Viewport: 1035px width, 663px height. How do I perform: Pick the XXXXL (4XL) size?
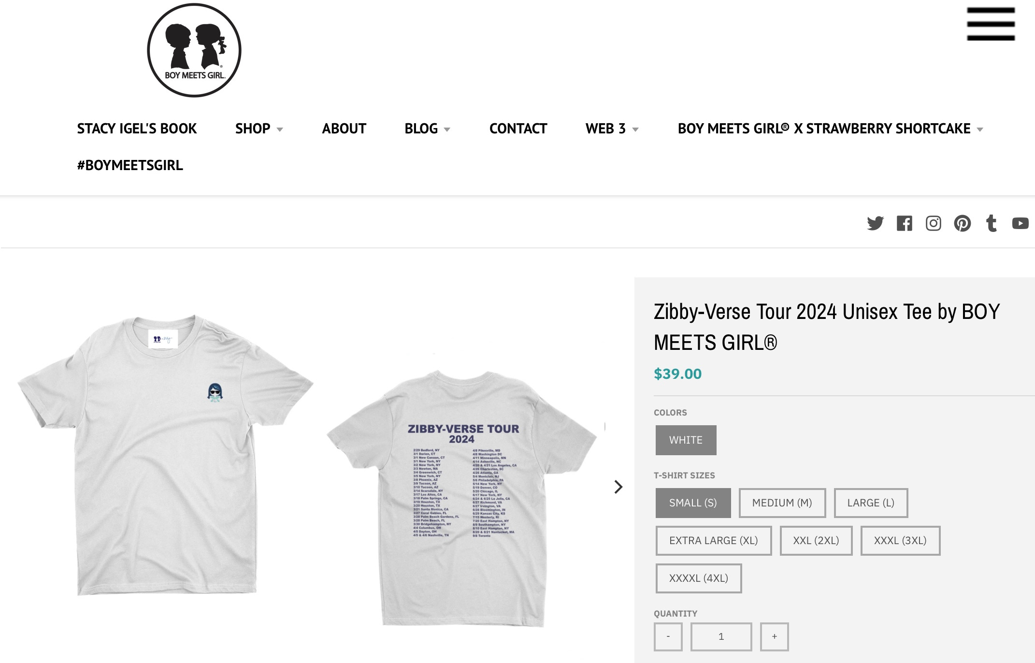699,578
